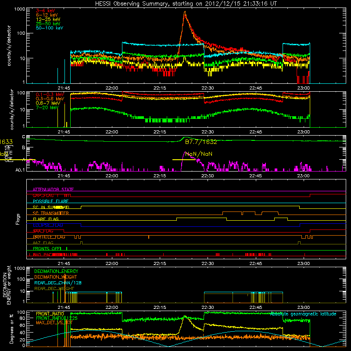Click the 0.1-0.3 MeV legend entry
The width and height of the screenshot is (351, 351).
point(50,94)
